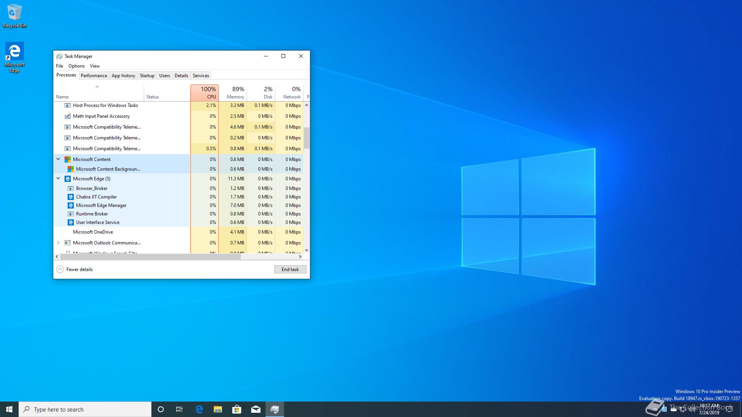Click the vertical scrollbar up arrow
The image size is (742, 417).
pos(307,105)
